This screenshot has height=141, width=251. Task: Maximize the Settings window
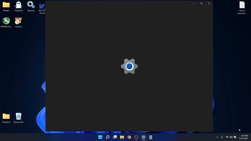pos(202,4)
